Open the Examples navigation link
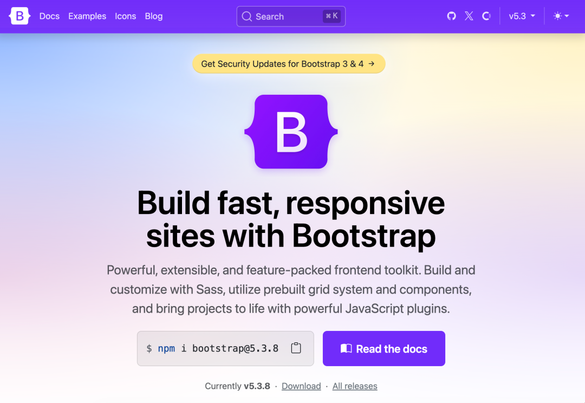Viewport: 585px width, 403px height. (x=87, y=16)
